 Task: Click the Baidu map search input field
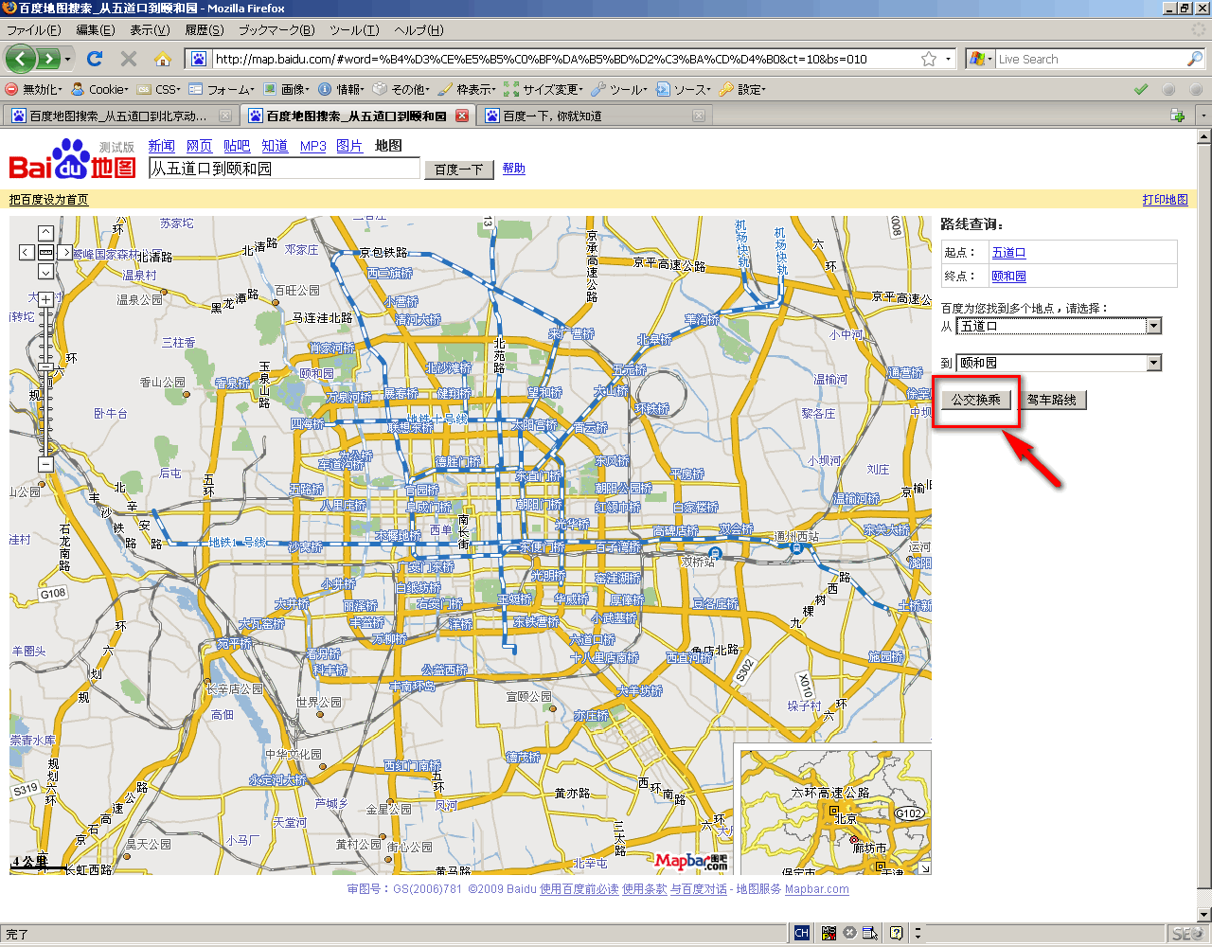pos(284,169)
